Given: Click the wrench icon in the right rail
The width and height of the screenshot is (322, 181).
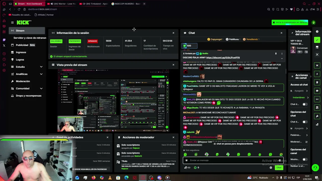Looking at the screenshot, I should [317, 116].
